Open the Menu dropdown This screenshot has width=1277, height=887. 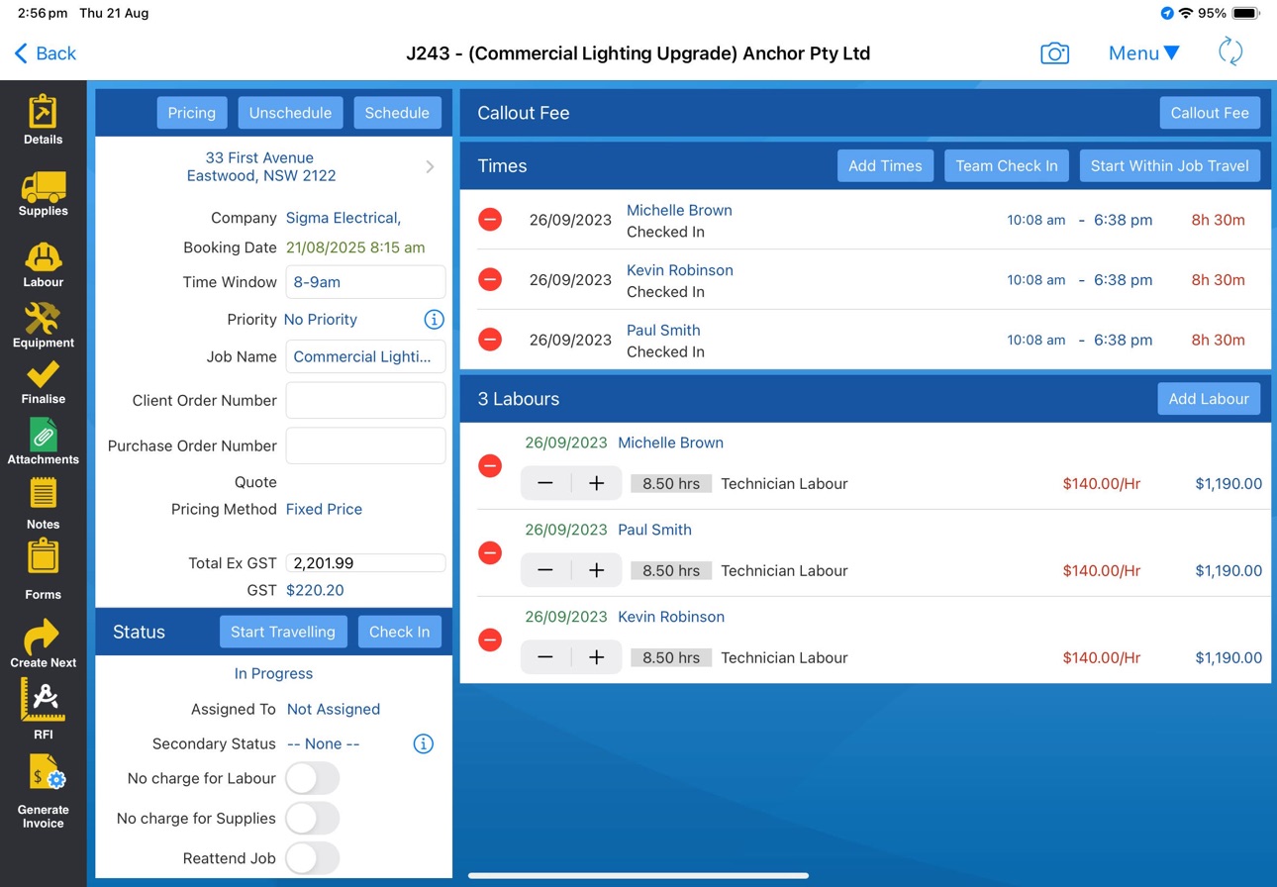(x=1143, y=53)
